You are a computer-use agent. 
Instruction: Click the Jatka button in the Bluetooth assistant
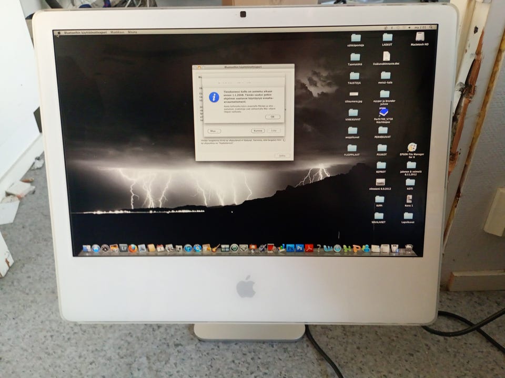pos(282,155)
